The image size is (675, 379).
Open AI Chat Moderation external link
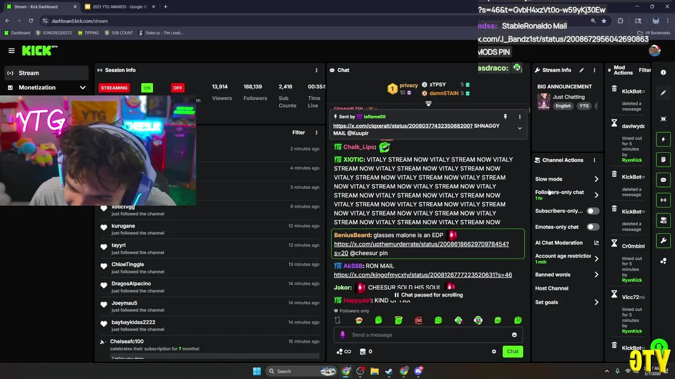596,243
